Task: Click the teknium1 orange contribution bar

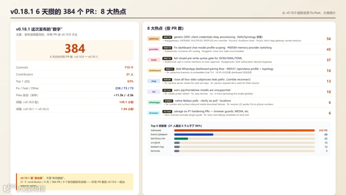Action: tap(244, 130)
